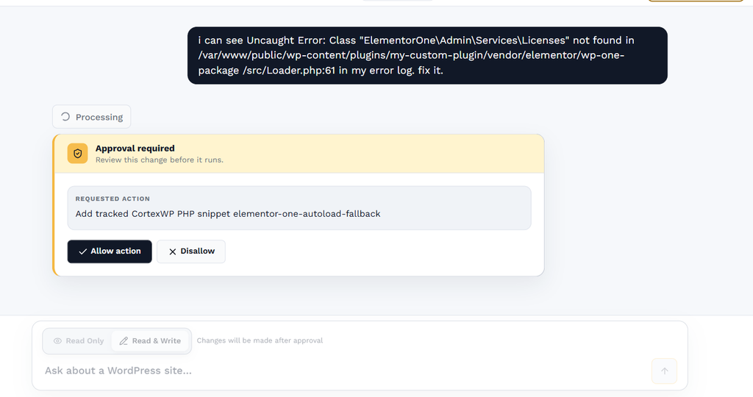Reject the change with the Disallow button
The width and height of the screenshot is (753, 397).
point(191,251)
